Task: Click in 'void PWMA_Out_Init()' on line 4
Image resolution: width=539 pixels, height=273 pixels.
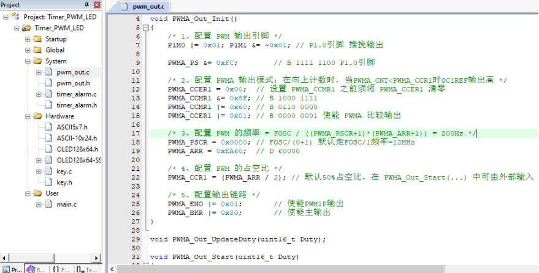Action: click(194, 19)
